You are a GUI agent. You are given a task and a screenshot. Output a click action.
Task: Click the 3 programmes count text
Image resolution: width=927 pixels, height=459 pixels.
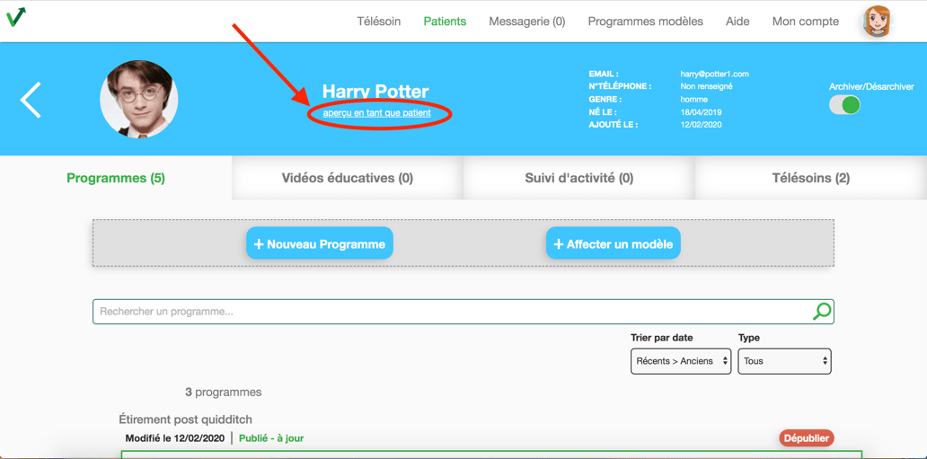(x=224, y=393)
